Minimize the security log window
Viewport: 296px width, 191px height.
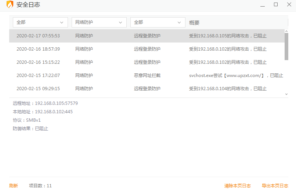click(263, 5)
